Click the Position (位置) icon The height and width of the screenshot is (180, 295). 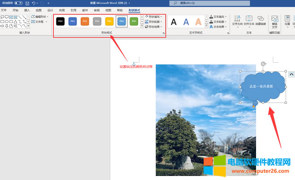click(287, 21)
